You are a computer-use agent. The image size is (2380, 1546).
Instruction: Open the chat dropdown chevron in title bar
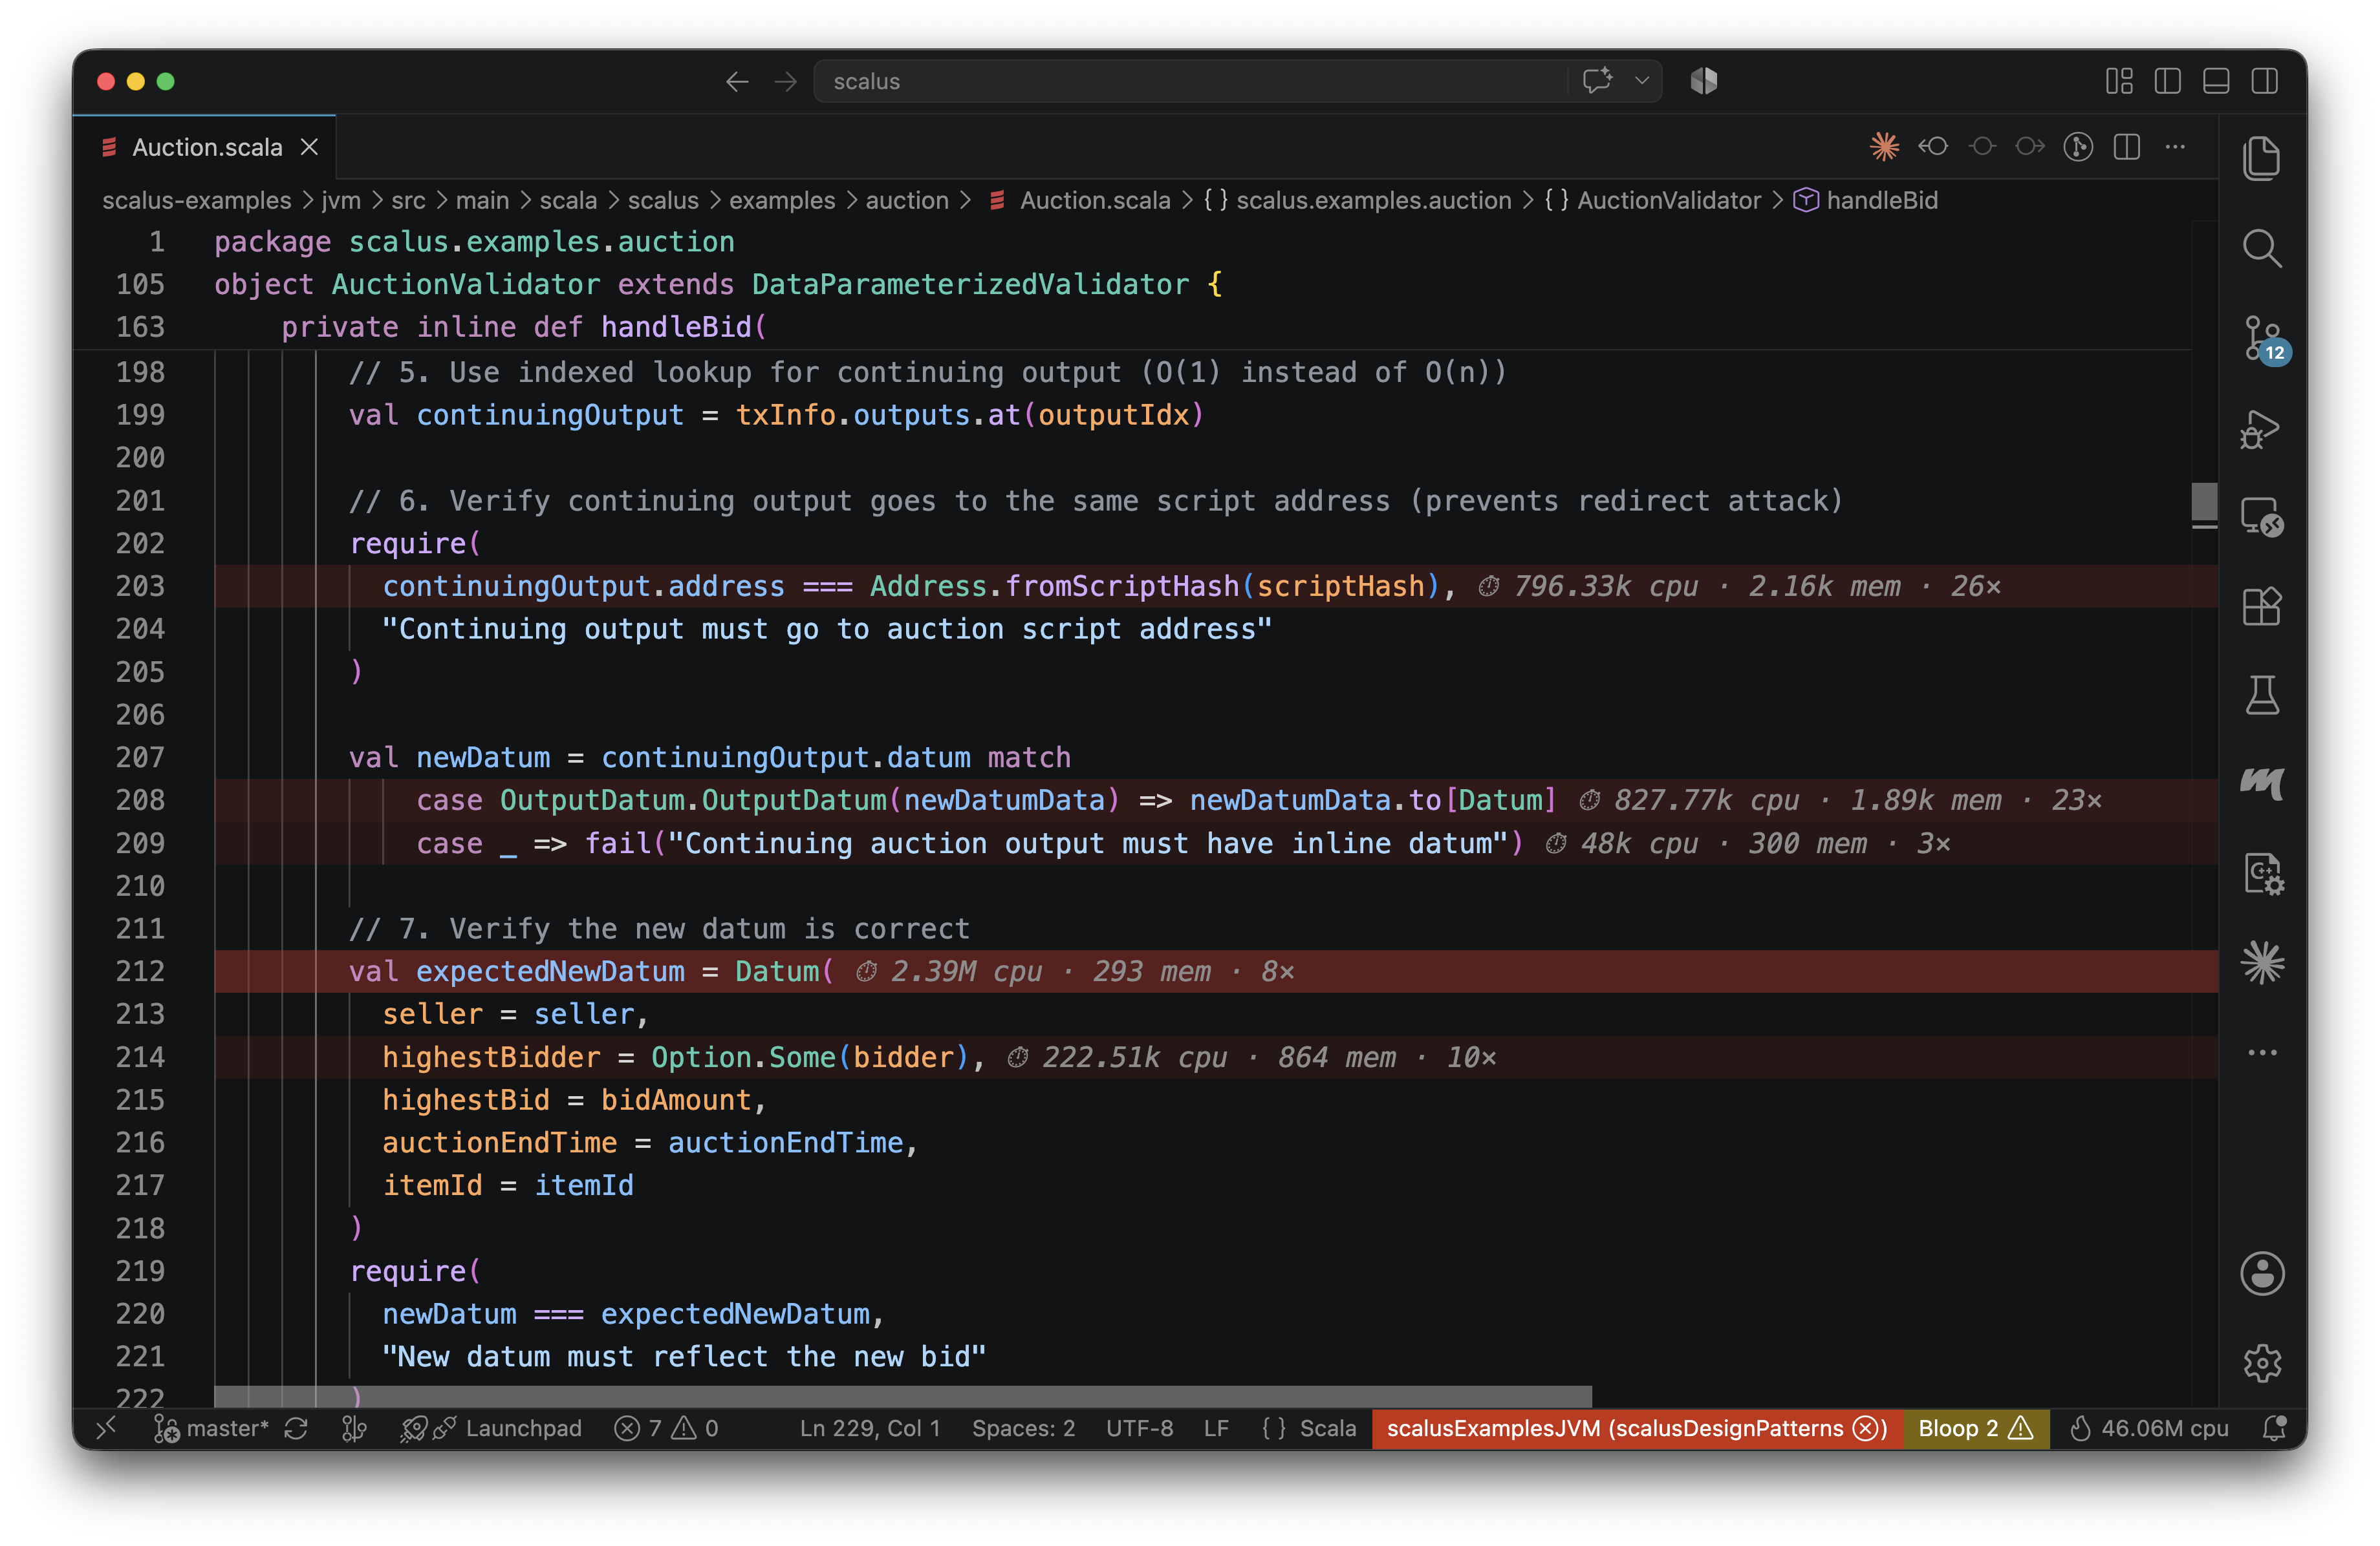coord(1641,81)
